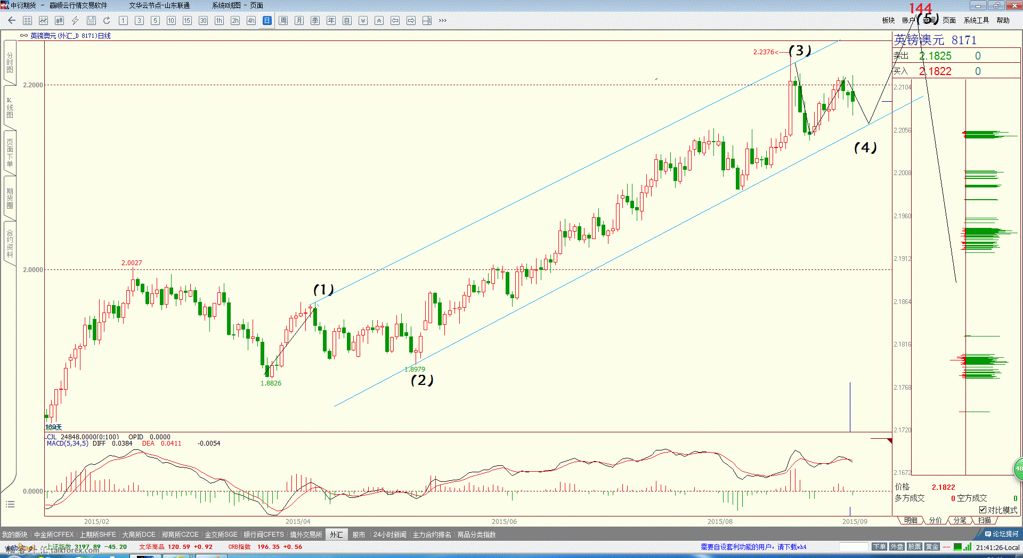The width and height of the screenshot is (1023, 558).
Task: Click the save diskette icon
Action: pos(91,20)
